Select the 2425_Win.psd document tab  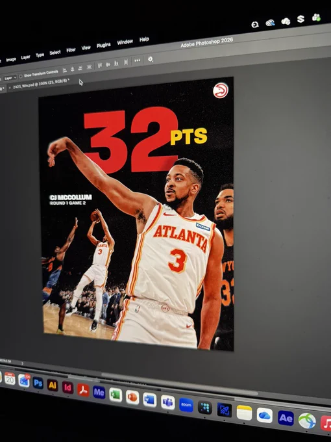(x=40, y=84)
